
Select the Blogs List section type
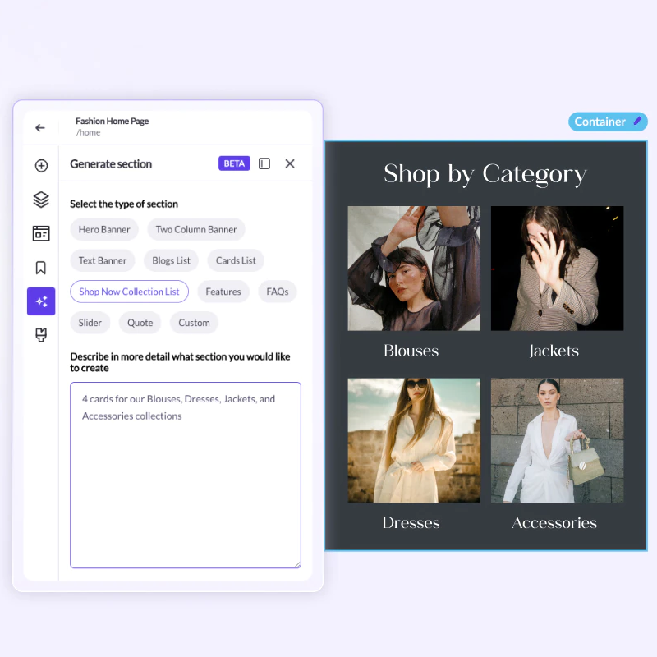(171, 261)
